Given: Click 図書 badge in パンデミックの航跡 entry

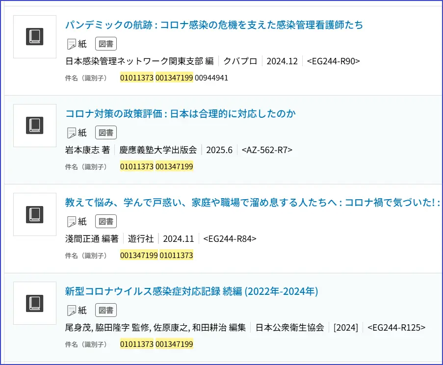Looking at the screenshot, I should point(105,44).
